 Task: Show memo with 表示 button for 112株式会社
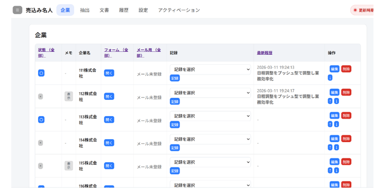click(69, 96)
